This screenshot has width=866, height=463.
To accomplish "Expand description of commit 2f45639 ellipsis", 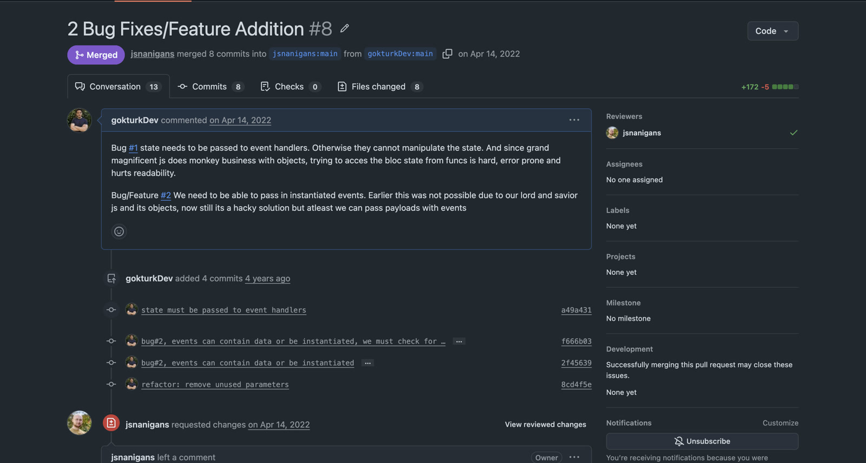I will 368,363.
